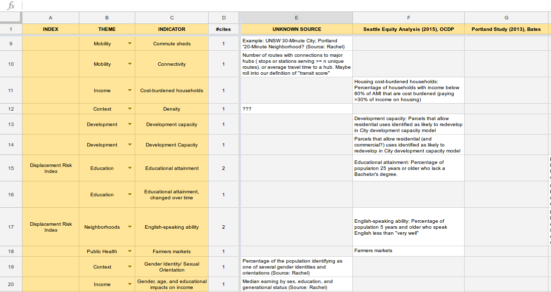Select Median earning by sex cell
Image resolution: width=551 pixels, height=292 pixels.
tap(296, 285)
